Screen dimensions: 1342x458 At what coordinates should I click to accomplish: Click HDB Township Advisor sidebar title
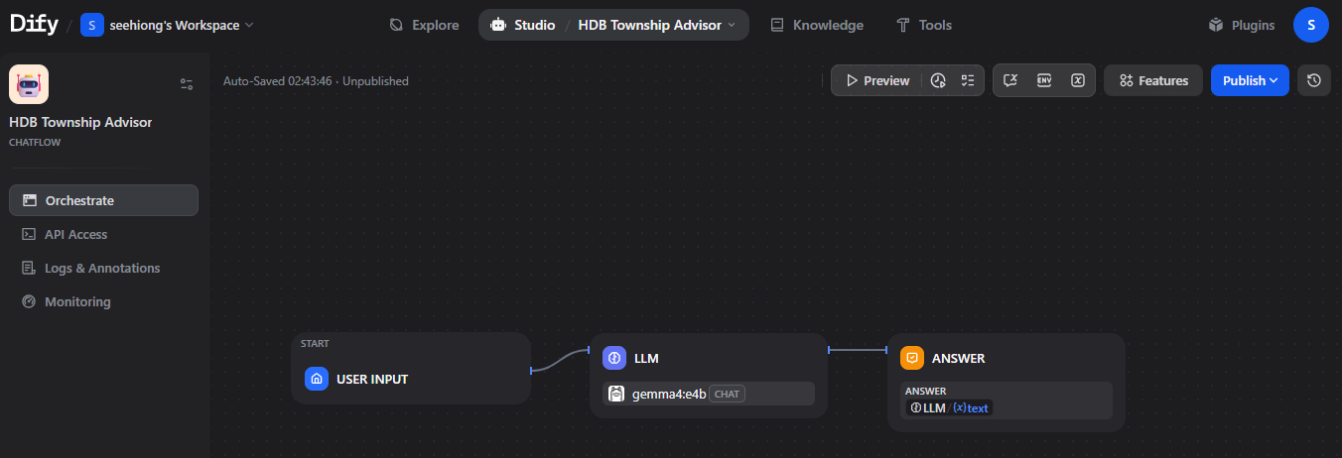coord(80,123)
